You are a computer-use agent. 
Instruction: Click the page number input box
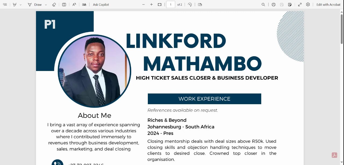point(171,5)
